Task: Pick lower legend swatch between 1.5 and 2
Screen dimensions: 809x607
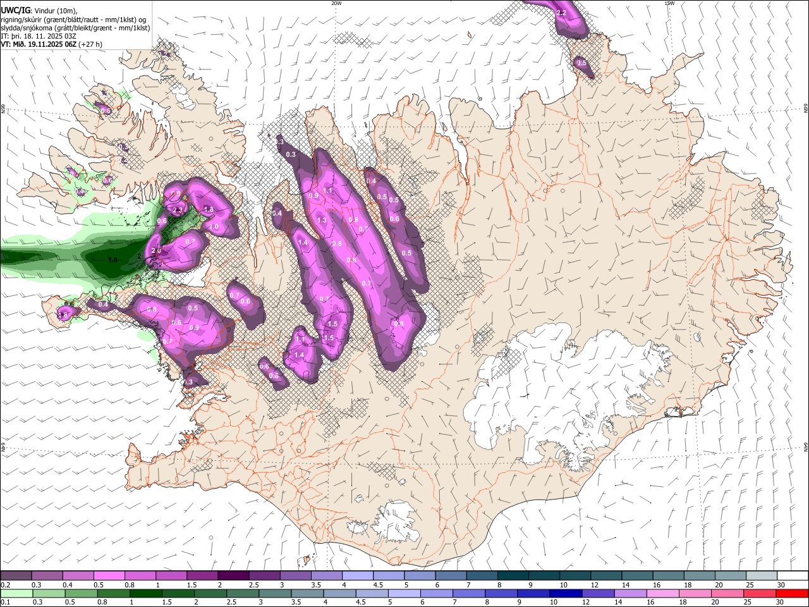Action: (x=178, y=594)
